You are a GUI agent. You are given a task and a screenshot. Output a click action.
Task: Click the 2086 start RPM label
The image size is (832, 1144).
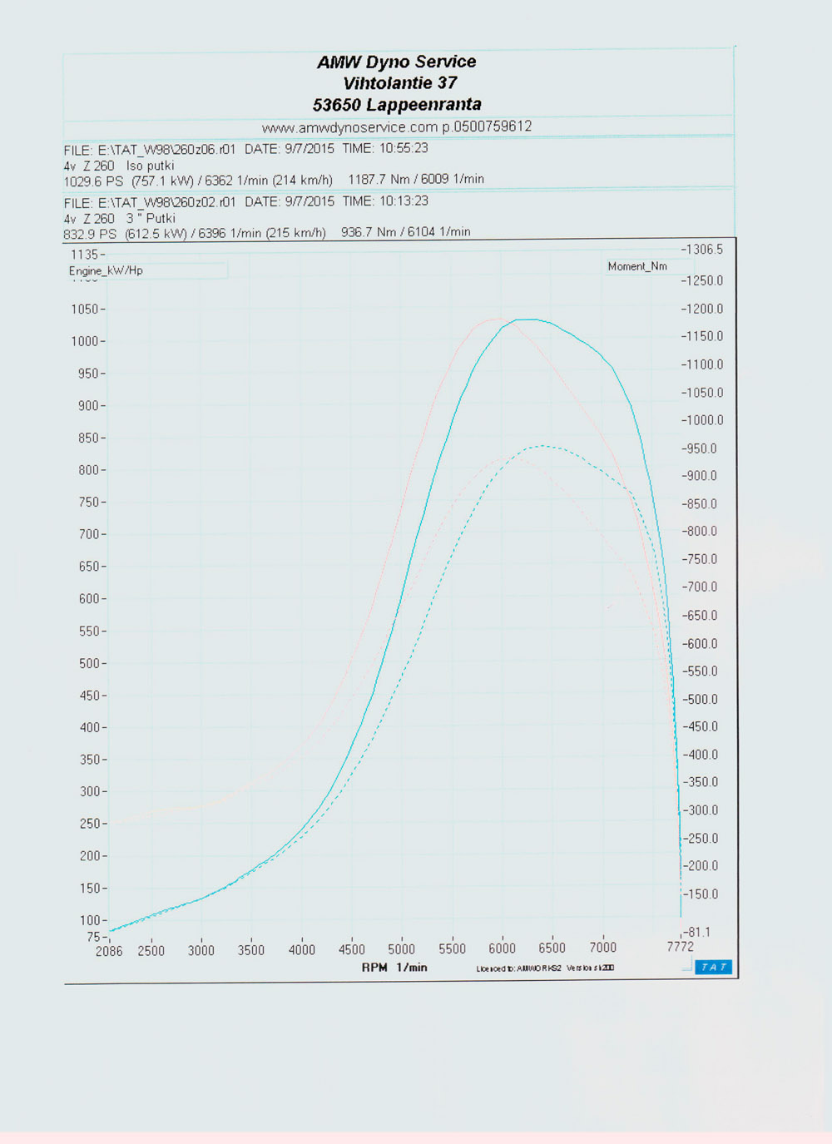click(x=109, y=951)
